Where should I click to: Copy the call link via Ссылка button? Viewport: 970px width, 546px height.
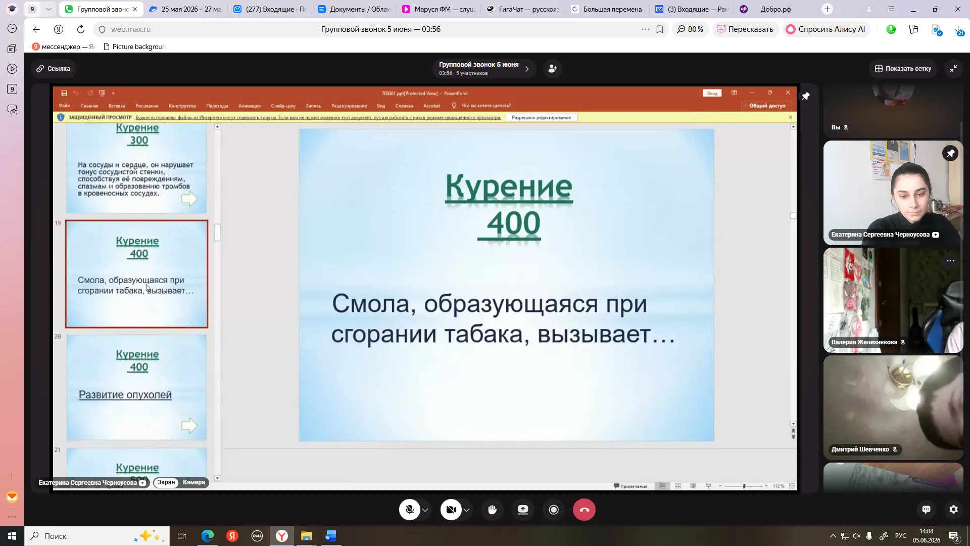[54, 69]
